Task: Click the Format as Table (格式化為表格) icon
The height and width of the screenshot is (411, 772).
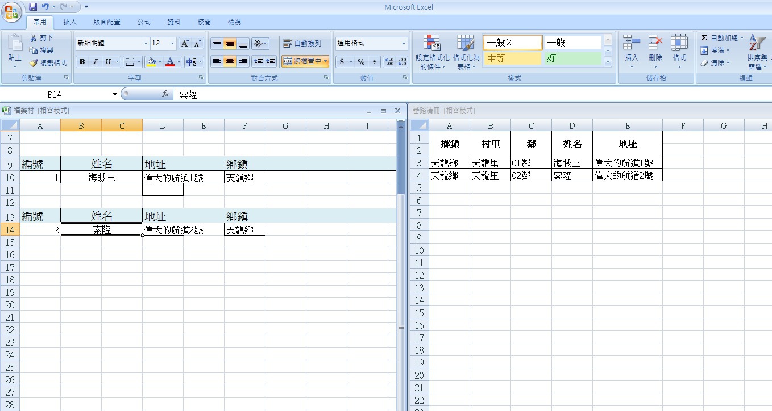Action: pos(466,44)
